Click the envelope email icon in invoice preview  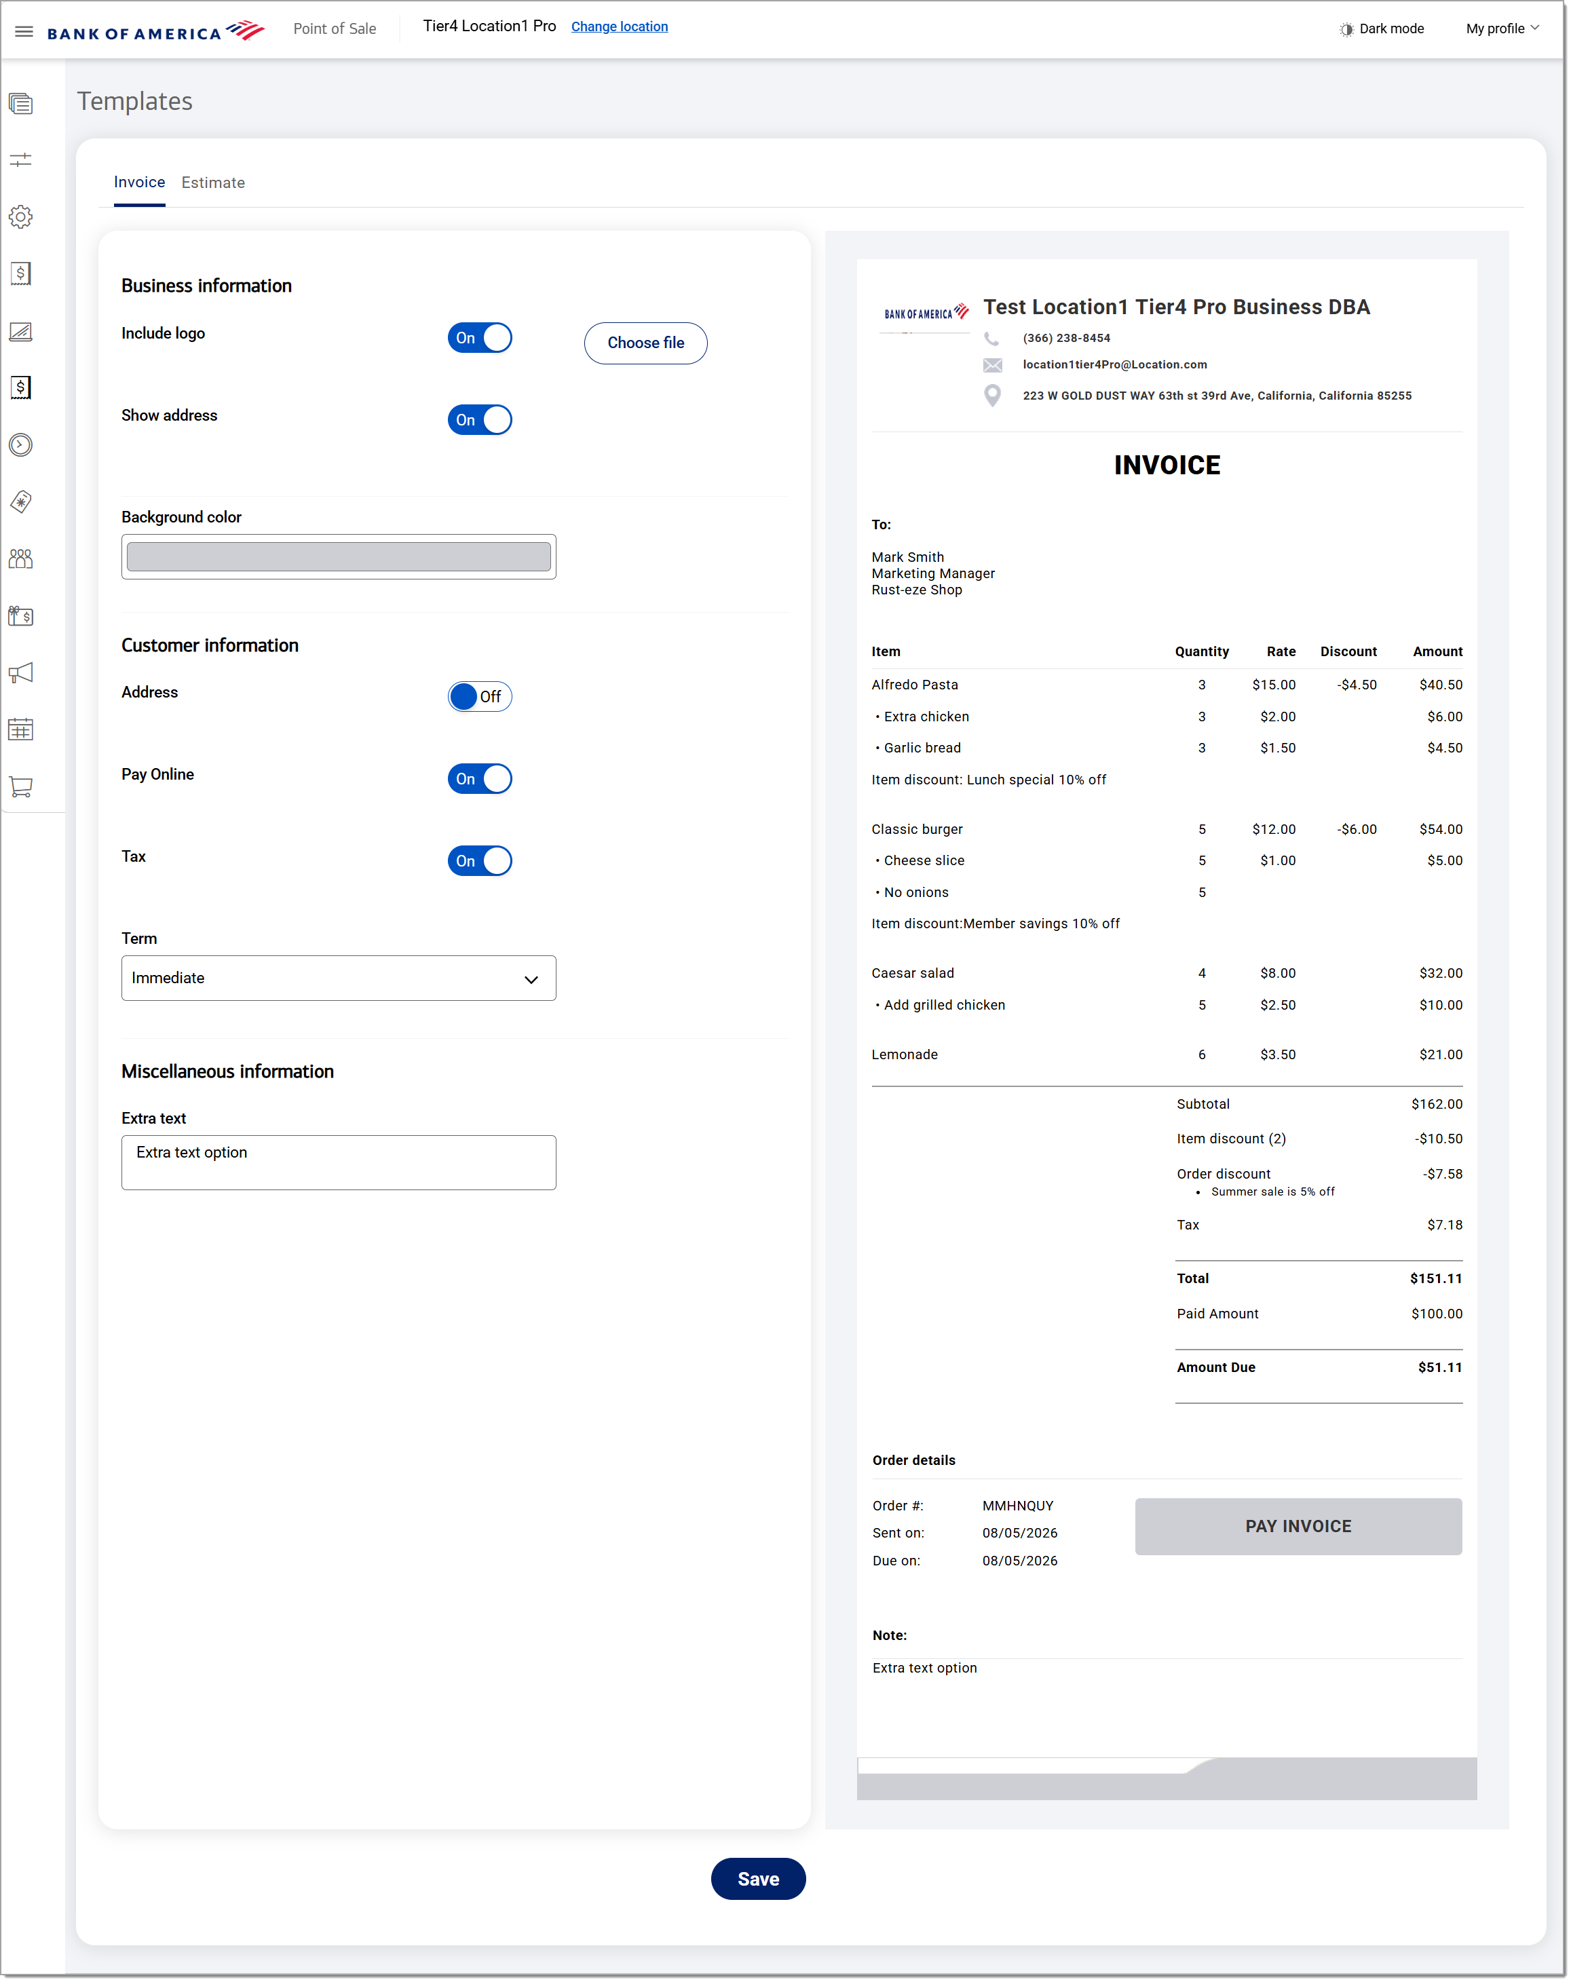point(993,365)
